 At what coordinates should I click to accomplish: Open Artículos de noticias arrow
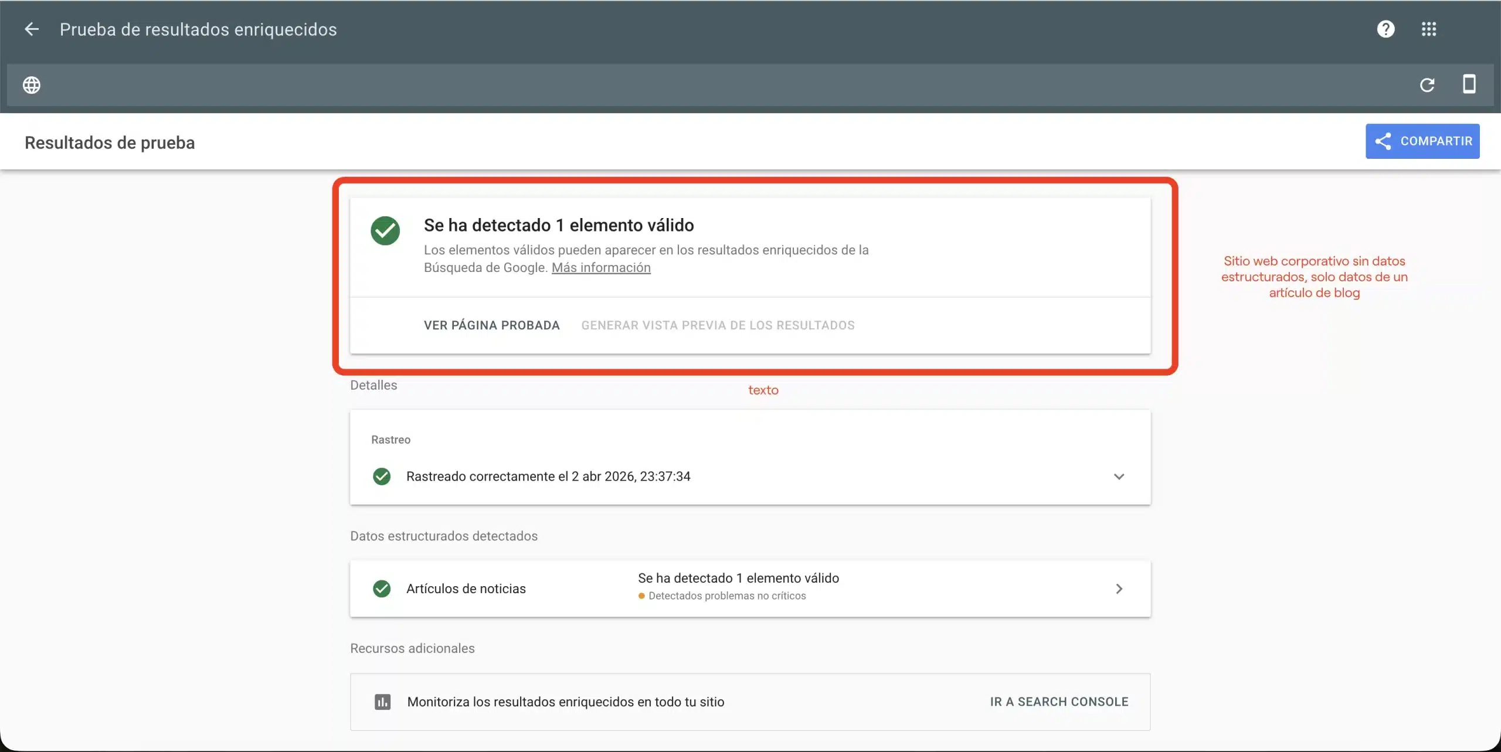pos(1119,588)
